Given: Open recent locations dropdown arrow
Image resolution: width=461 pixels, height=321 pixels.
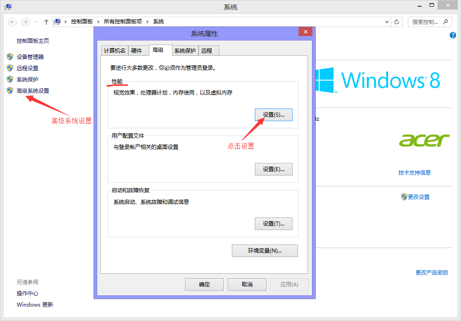Looking at the screenshot, I should click(36, 22).
